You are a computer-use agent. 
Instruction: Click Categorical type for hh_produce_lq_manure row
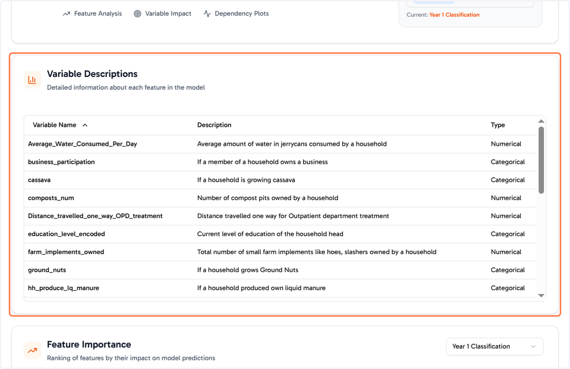click(508, 288)
